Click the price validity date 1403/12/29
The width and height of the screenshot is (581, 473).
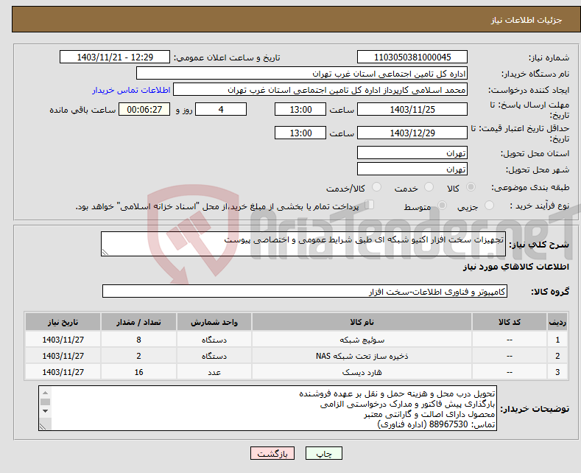(412, 133)
